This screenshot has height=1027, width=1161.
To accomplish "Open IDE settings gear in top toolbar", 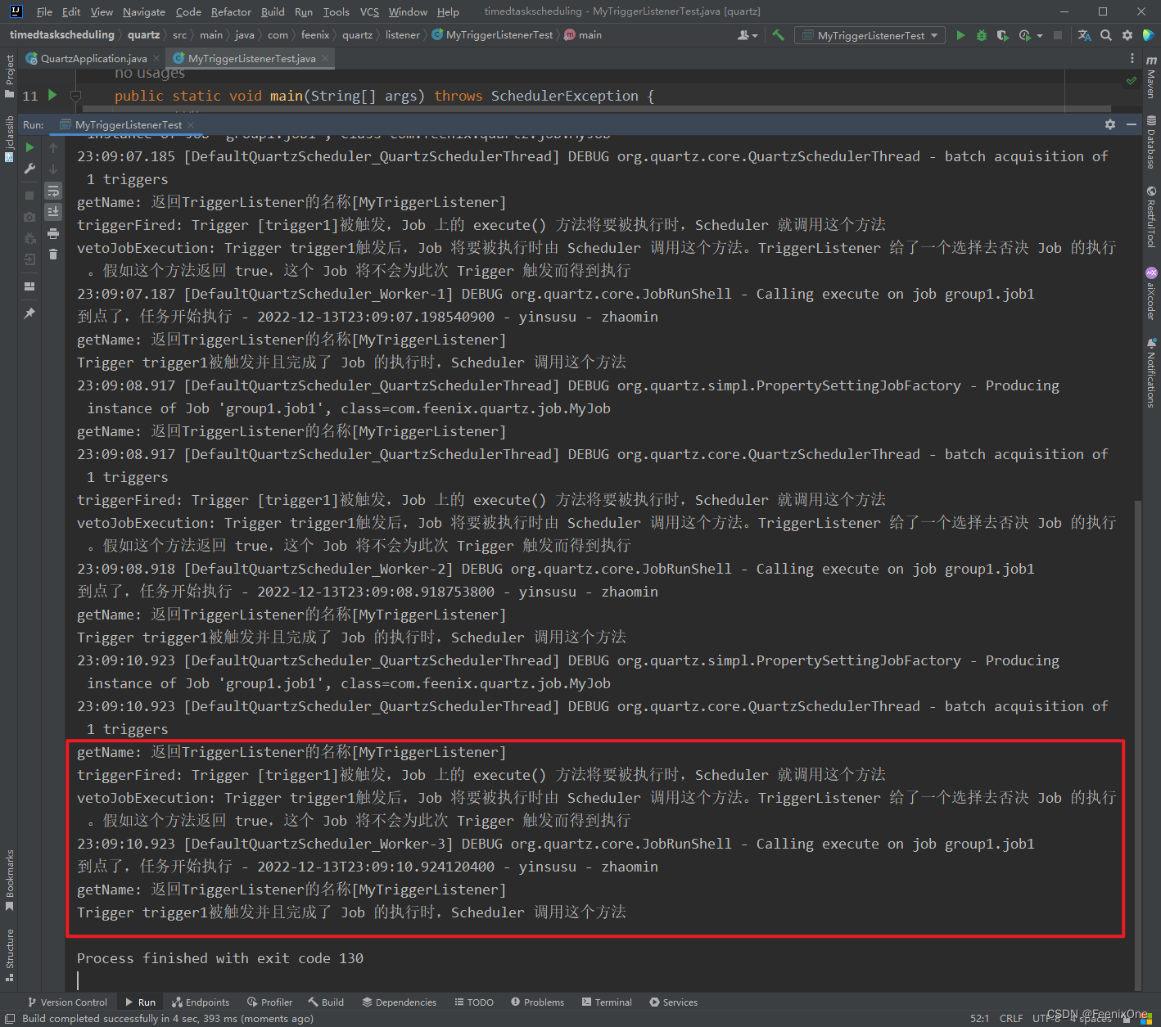I will (x=1127, y=35).
